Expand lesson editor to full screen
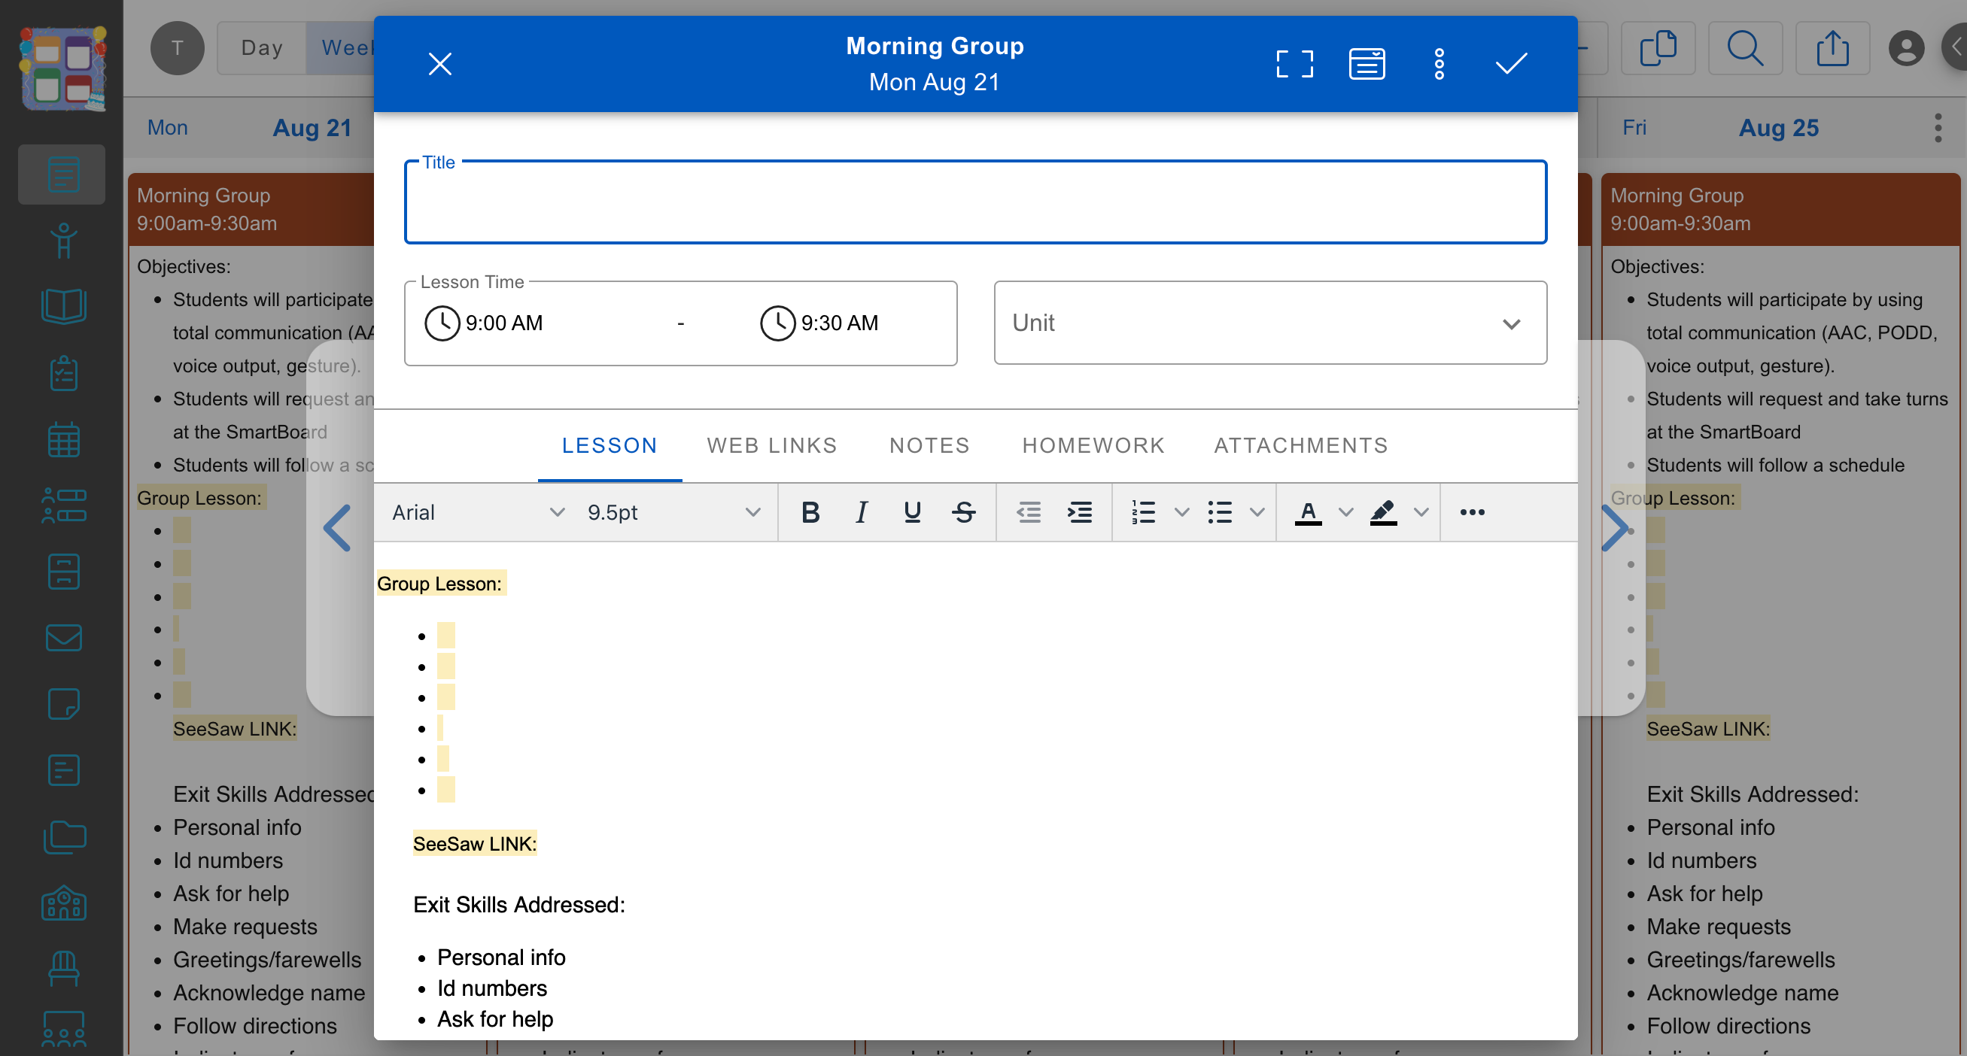 [1294, 64]
